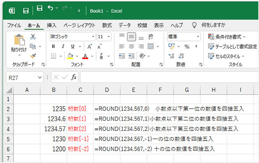Expand the 貼り付け options arrow
The width and height of the screenshot is (259, 163).
coord(19,55)
